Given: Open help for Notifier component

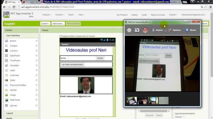Looking at the screenshot, I should click(37, 90).
